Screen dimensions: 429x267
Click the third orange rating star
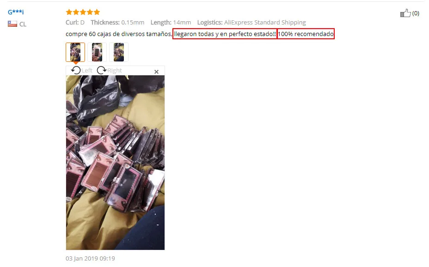83,12
